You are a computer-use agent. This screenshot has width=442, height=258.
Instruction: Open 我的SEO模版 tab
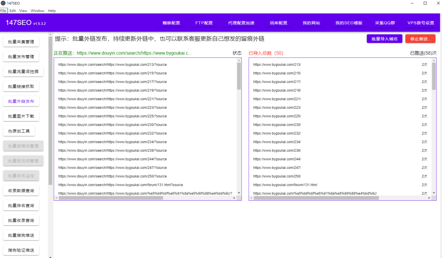coord(349,23)
